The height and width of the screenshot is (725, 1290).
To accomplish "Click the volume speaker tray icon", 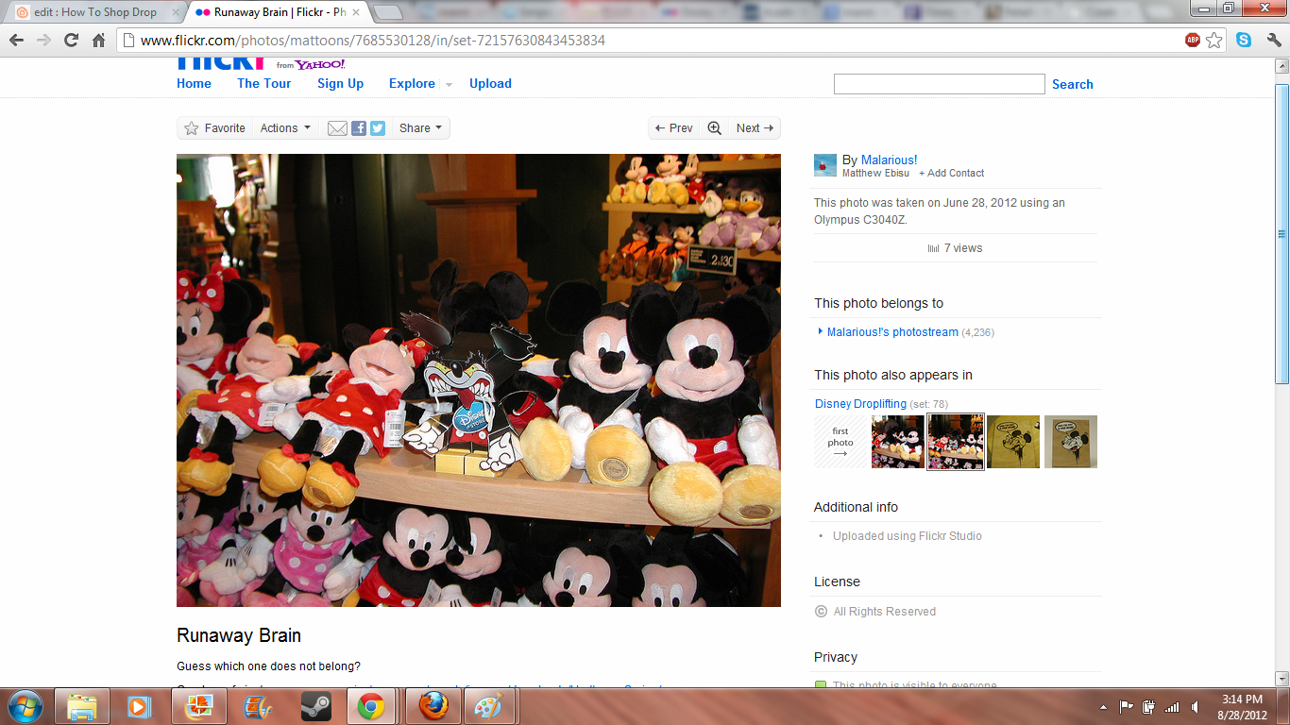I will [1196, 706].
